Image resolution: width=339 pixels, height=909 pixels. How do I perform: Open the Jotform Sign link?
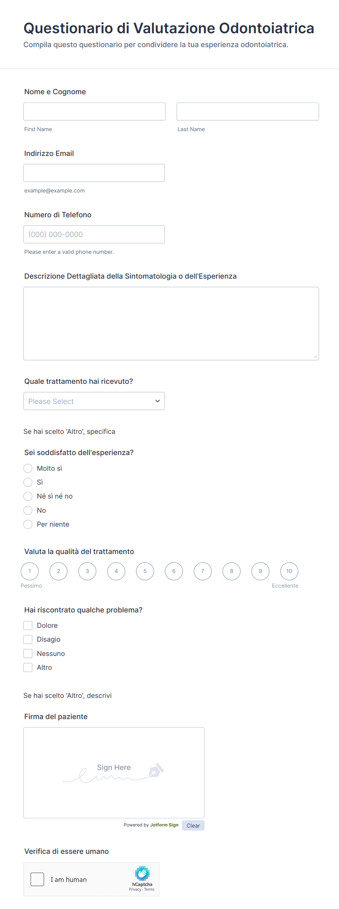(164, 825)
